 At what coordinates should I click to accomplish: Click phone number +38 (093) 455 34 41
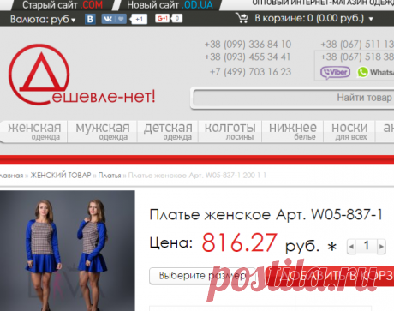tap(248, 57)
